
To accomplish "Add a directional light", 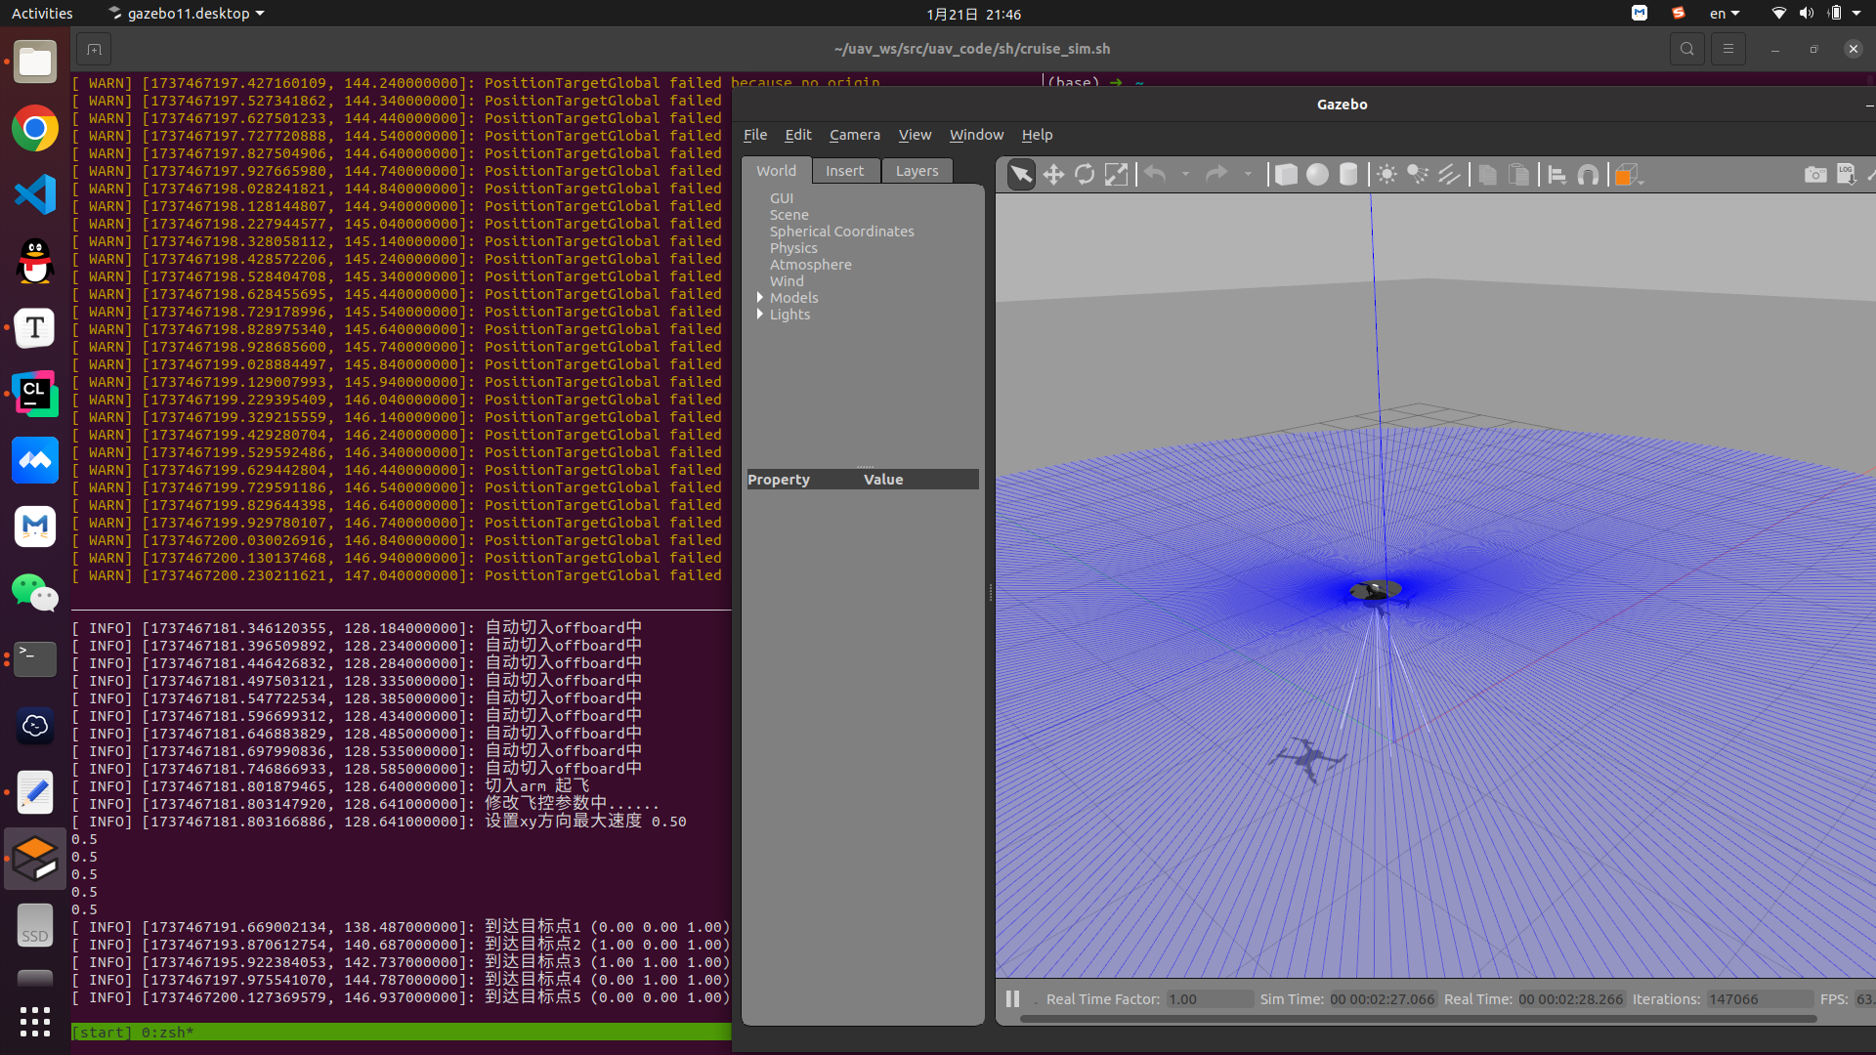I will 1449,174.
